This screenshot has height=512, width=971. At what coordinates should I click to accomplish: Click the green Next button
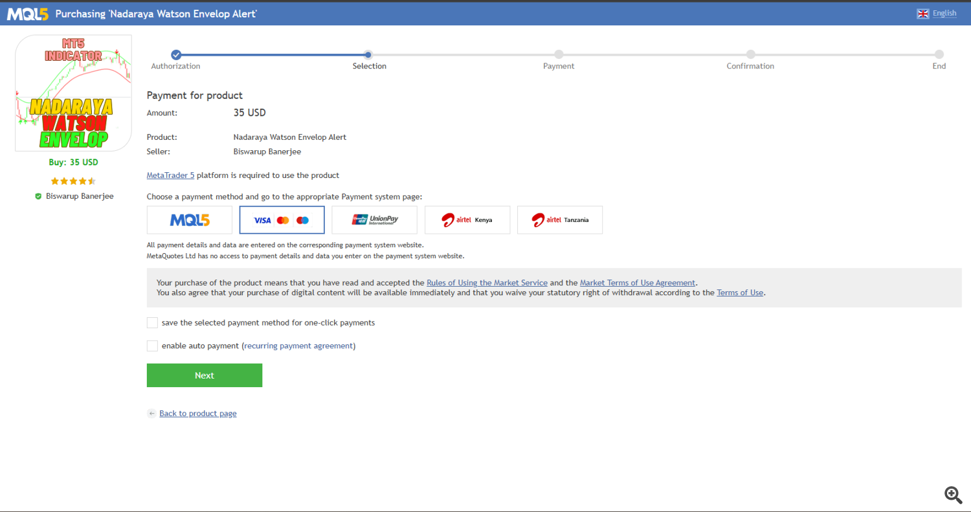click(x=205, y=375)
